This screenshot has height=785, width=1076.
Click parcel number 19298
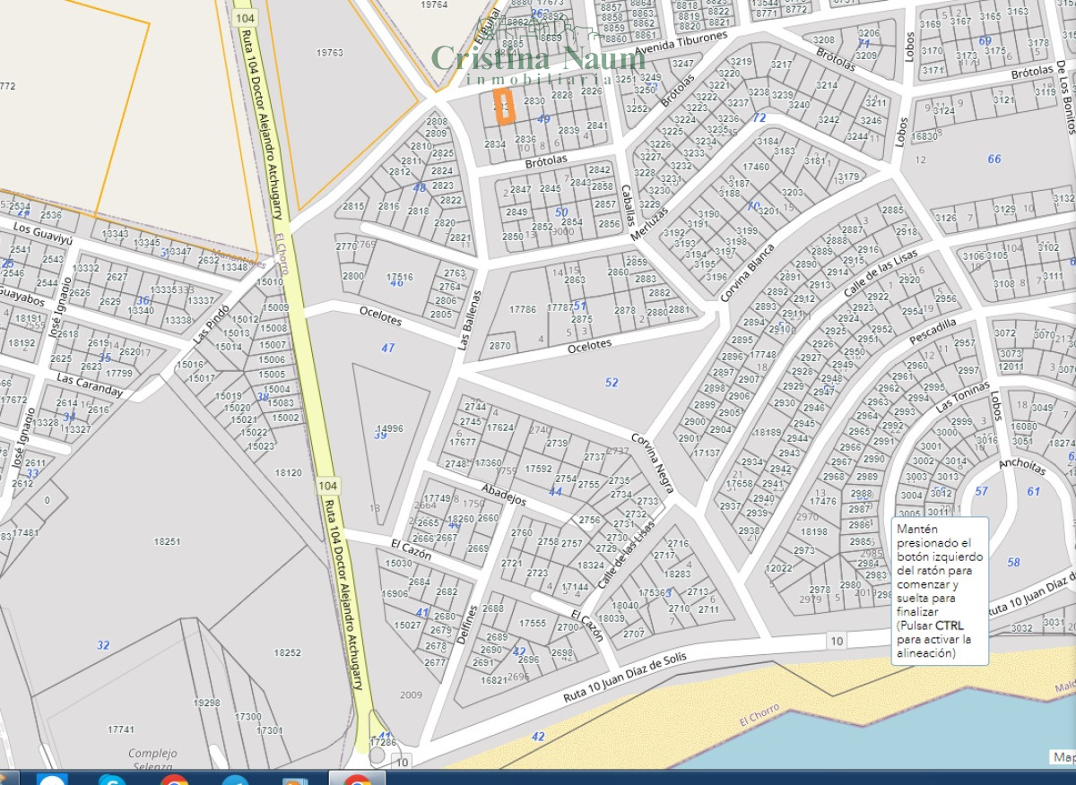(x=206, y=703)
